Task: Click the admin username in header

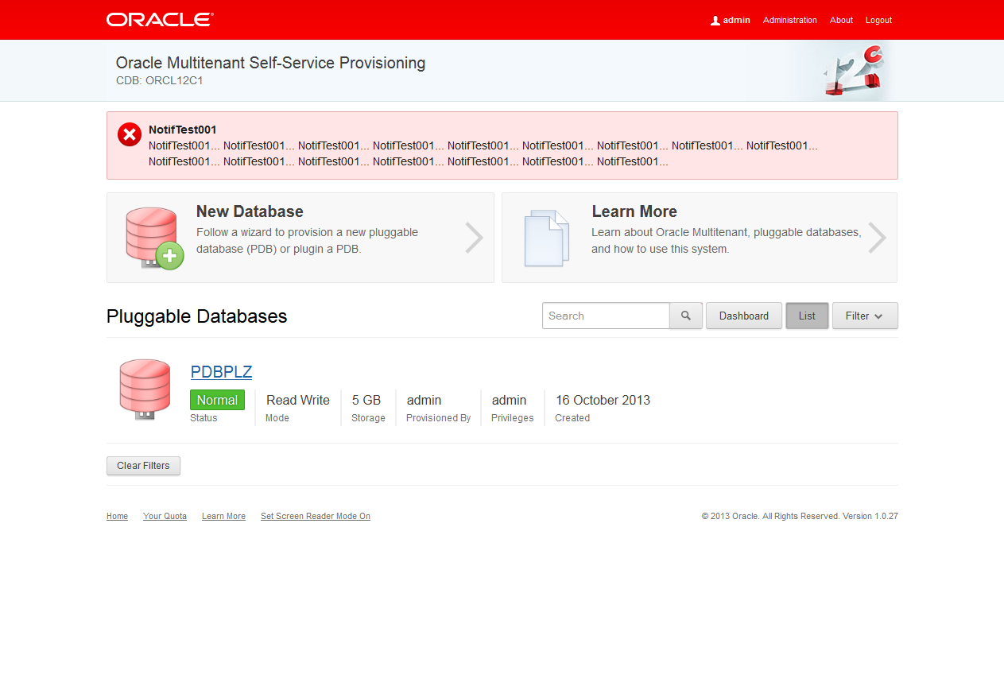Action: (737, 21)
